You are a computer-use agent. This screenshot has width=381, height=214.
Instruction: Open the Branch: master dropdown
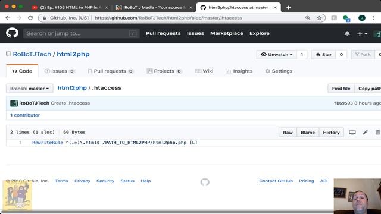29,89
